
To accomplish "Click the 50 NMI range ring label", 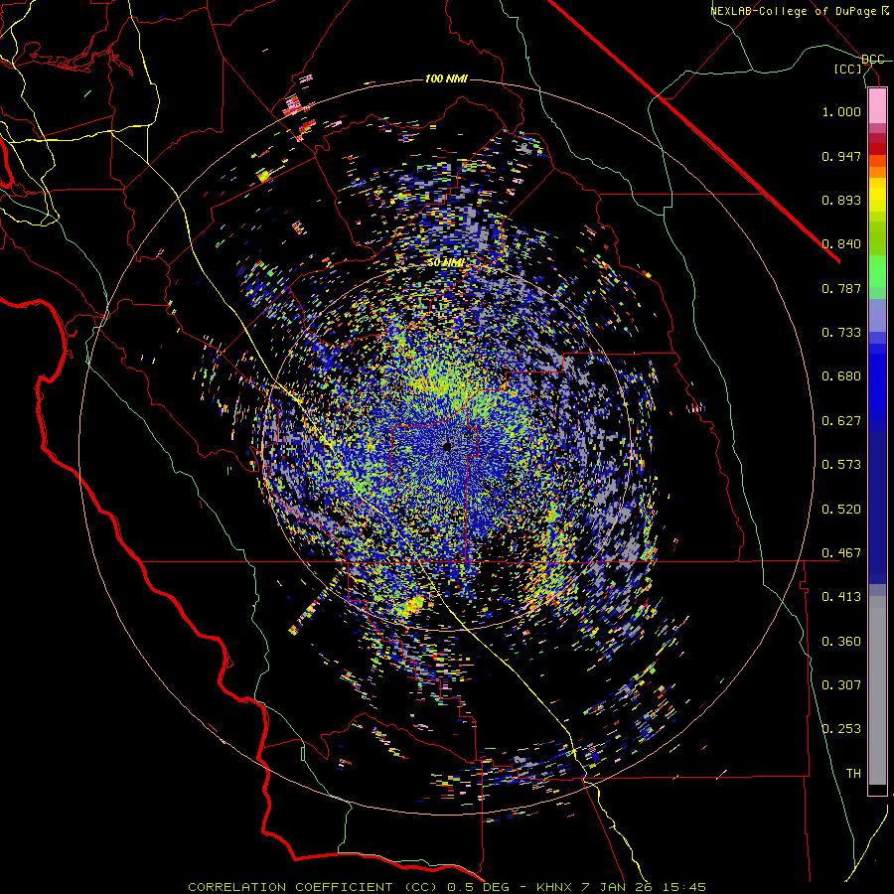I will click(x=445, y=263).
